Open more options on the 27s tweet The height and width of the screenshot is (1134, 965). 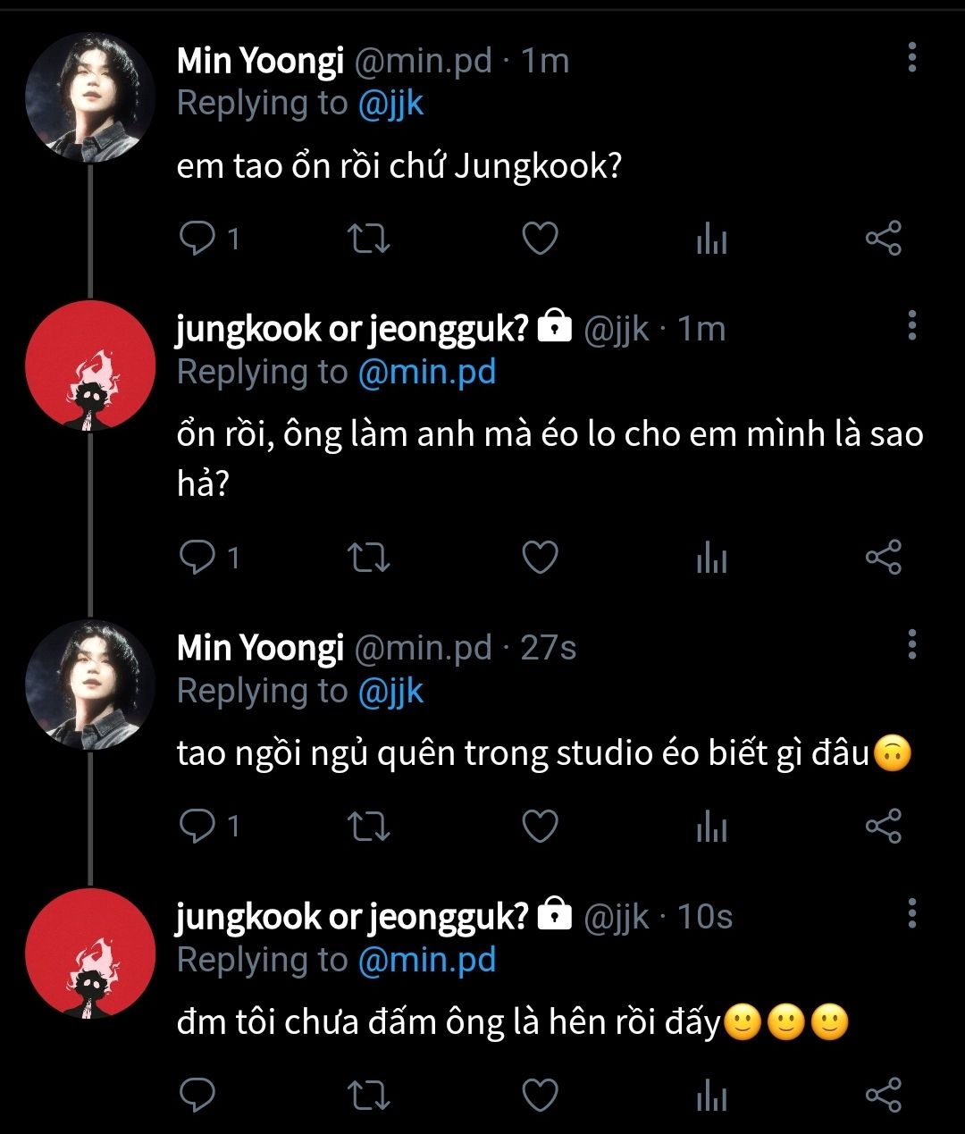[912, 643]
